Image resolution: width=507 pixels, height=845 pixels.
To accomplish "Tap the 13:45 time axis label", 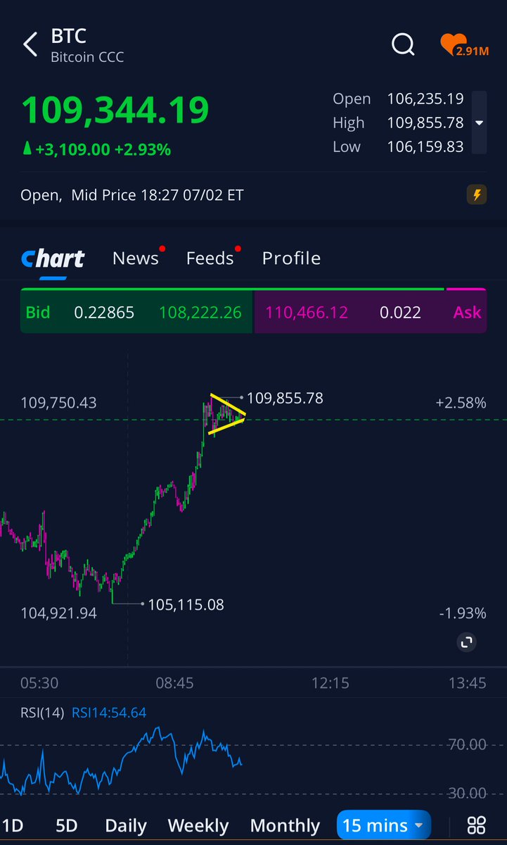I will pos(467,683).
